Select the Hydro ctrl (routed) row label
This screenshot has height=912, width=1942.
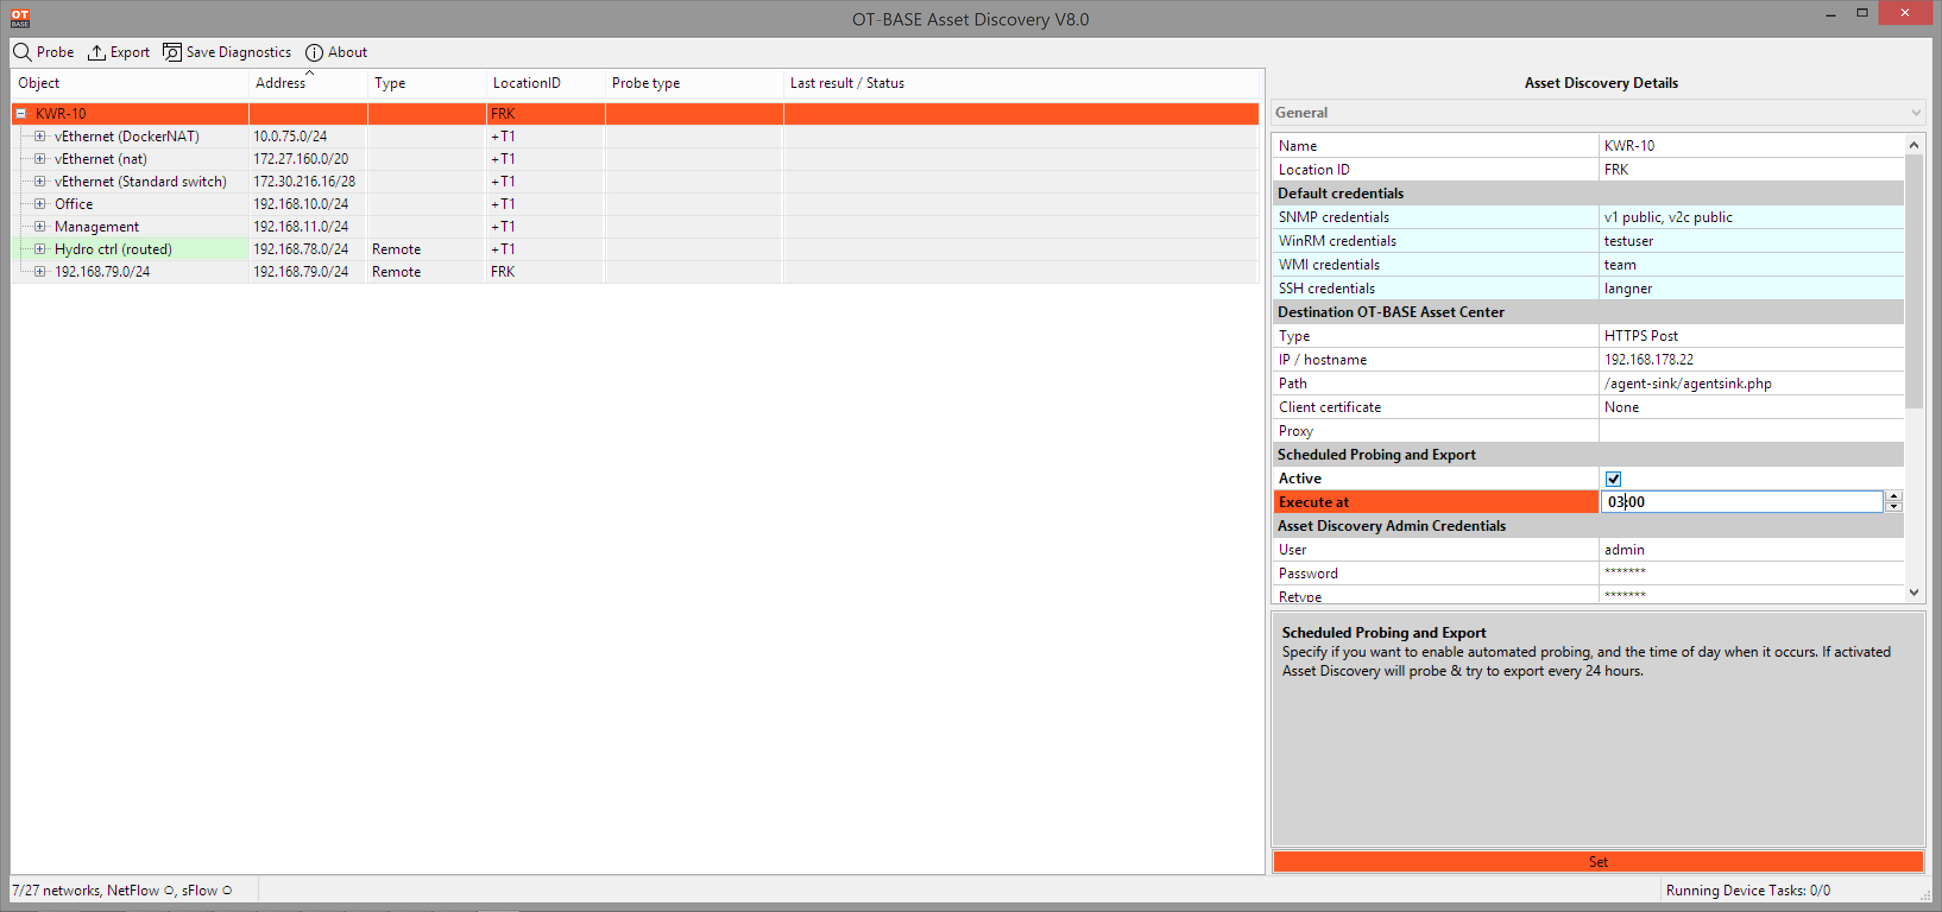pos(113,249)
